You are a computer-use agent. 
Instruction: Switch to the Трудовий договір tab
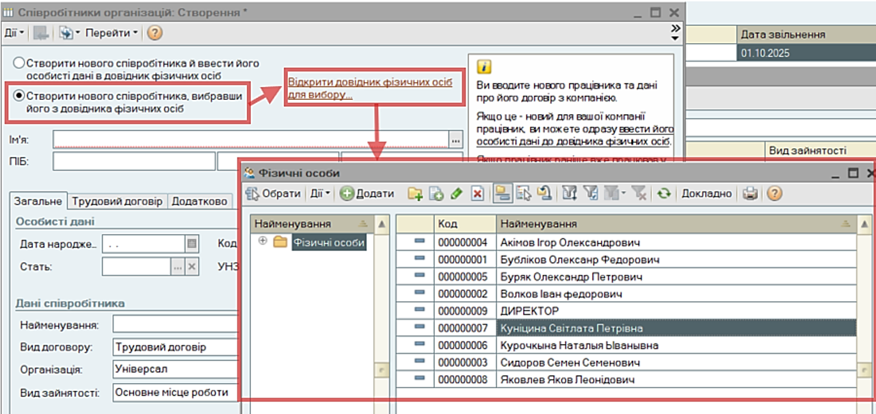pos(118,201)
